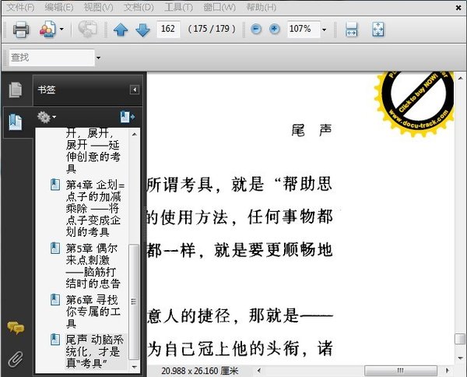Select Fit Width view icon
Viewport: 467px width, 377px height.
352,30
